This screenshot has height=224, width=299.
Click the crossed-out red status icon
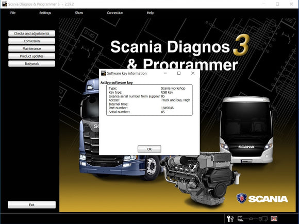pyautogui.click(x=274, y=218)
